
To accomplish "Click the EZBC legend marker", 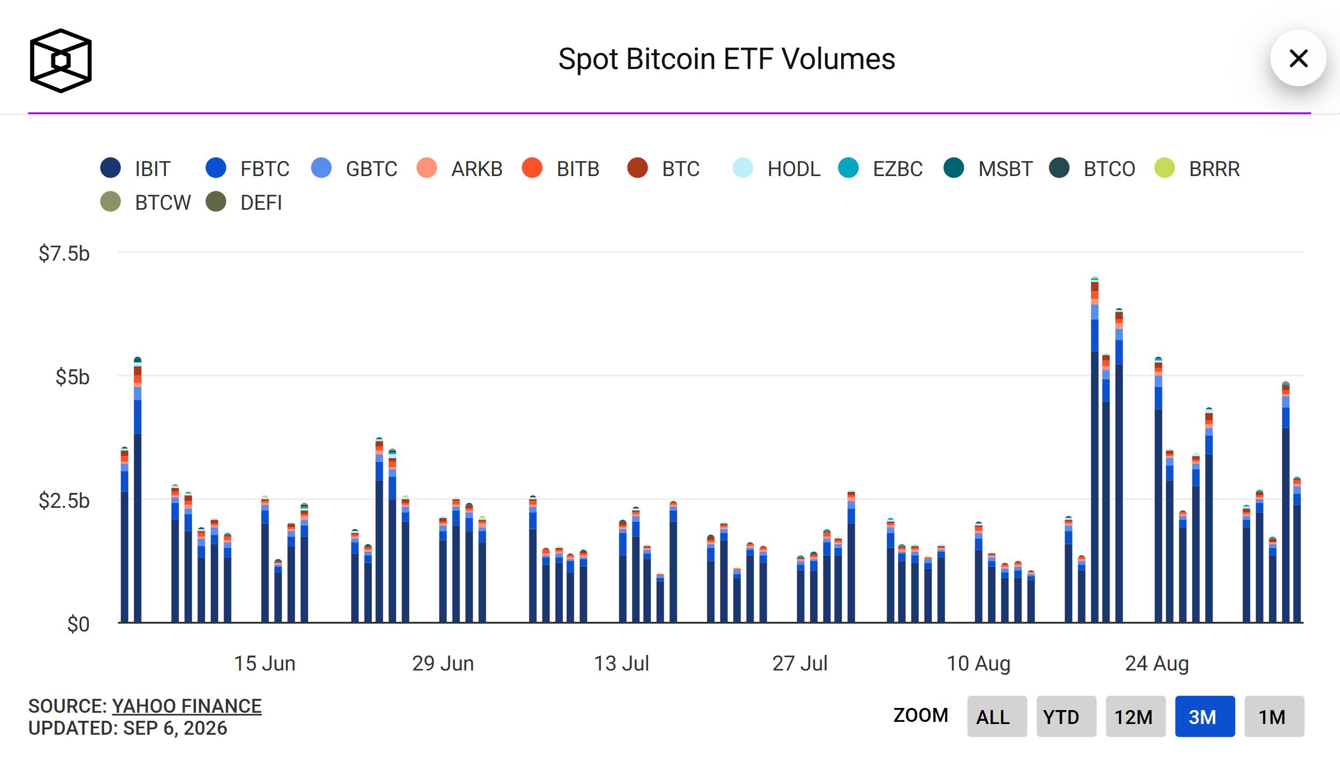I will (x=848, y=168).
